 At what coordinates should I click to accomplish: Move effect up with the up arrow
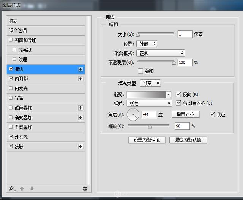[22, 189]
